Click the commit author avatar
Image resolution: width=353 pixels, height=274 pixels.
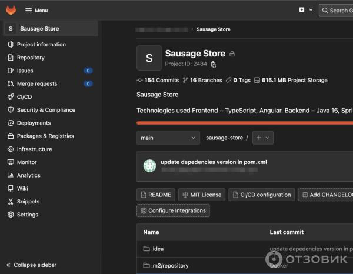149,166
